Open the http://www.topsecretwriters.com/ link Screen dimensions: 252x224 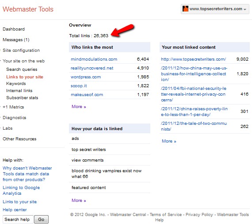point(193,59)
